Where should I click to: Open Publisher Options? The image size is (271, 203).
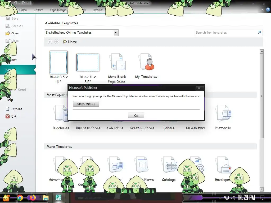click(14, 109)
